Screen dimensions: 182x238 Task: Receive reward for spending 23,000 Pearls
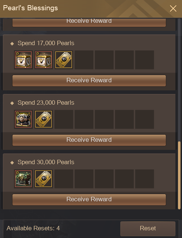click(x=89, y=140)
